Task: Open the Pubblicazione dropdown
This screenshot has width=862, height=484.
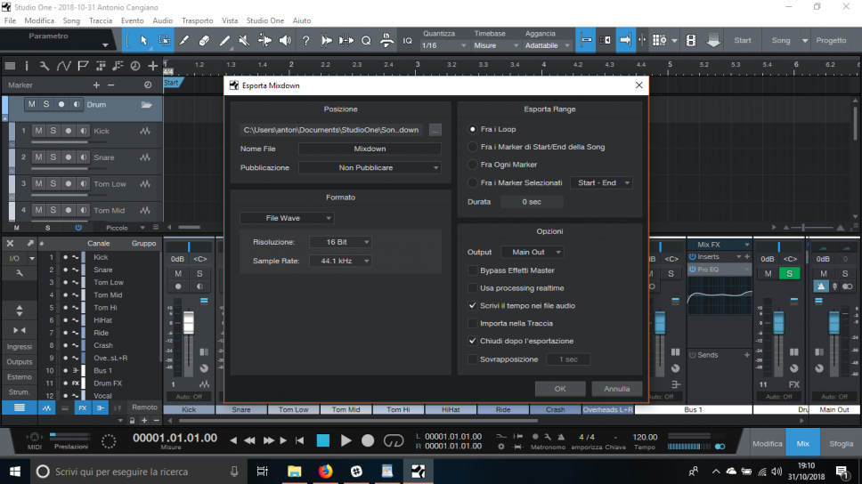Action: [x=370, y=167]
